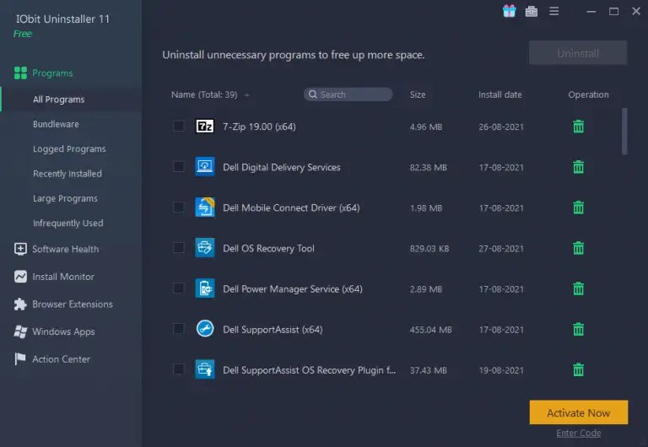This screenshot has height=447, width=648.
Task: Open the Enter Code link
Action: tap(579, 433)
